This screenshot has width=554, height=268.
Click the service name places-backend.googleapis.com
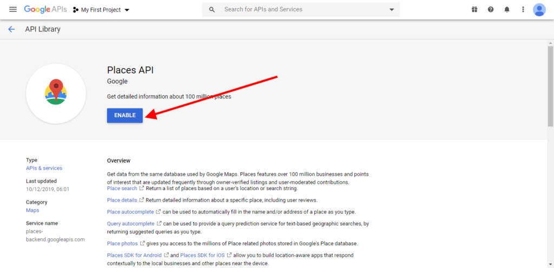(x=56, y=235)
